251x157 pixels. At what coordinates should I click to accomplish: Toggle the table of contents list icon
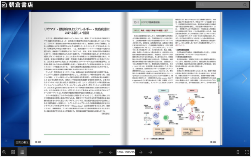[22, 152]
